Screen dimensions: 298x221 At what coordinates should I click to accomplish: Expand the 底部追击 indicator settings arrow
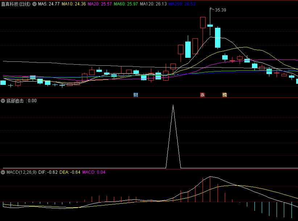[x=3, y=101]
